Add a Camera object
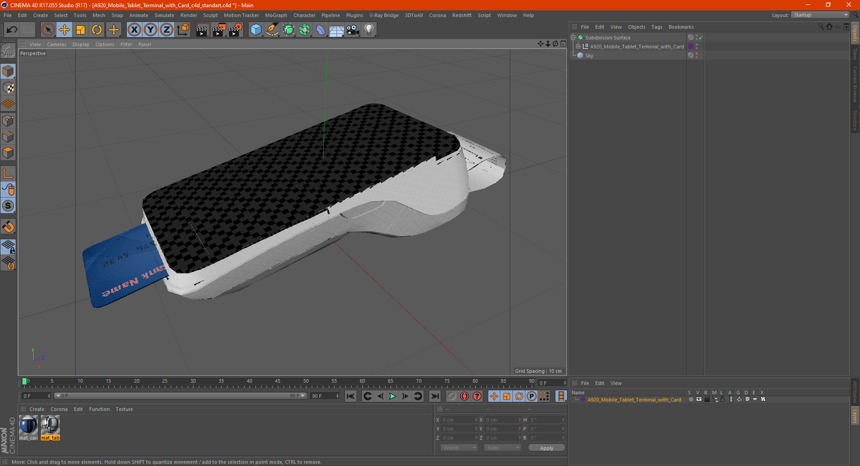Screen dimensions: 860x466 tap(353, 30)
